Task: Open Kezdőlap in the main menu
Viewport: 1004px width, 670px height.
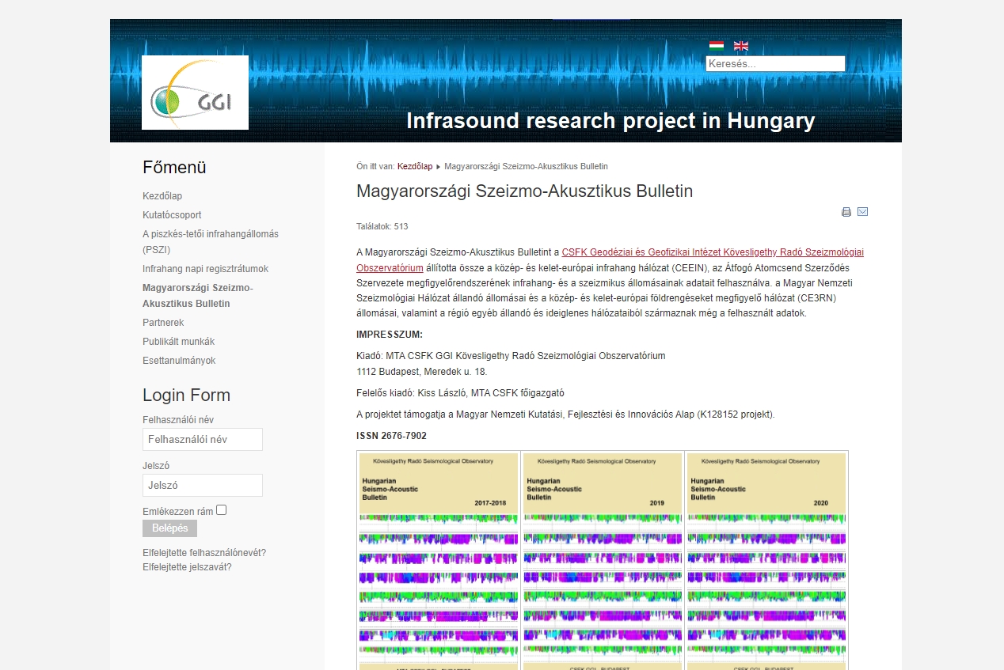Action: coord(162,196)
